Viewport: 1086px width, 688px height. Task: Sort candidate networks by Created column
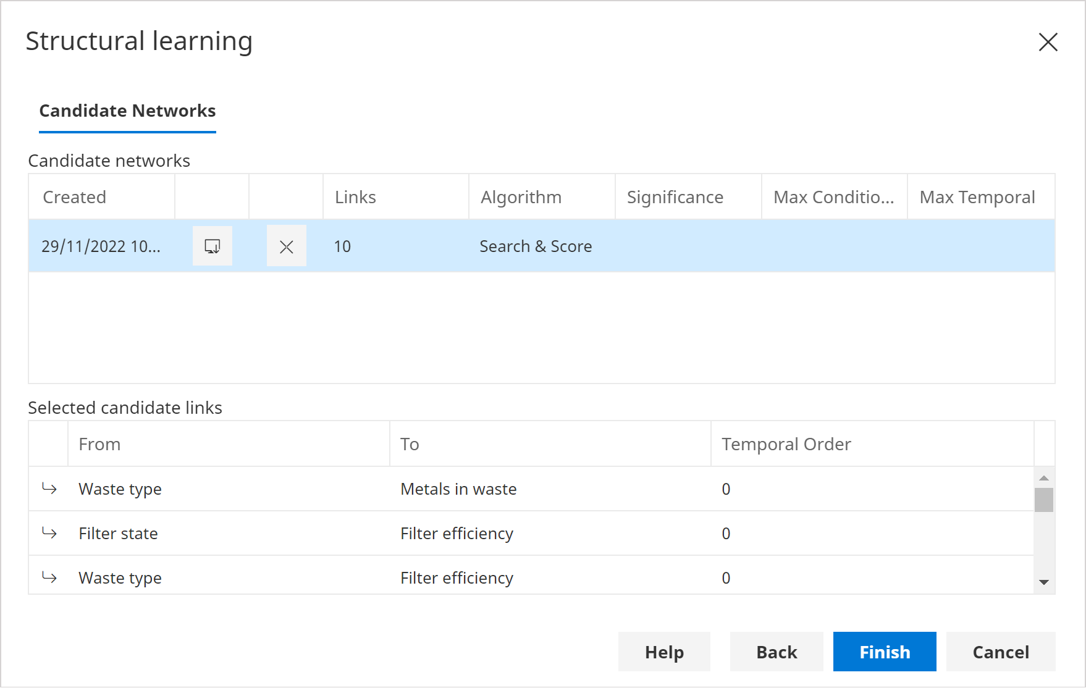click(74, 197)
